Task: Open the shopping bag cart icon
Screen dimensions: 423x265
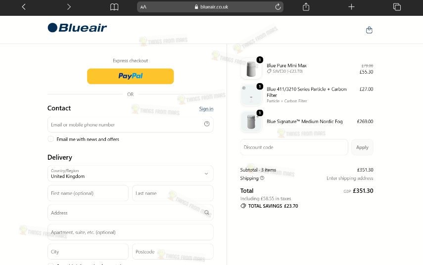Action: pyautogui.click(x=369, y=30)
